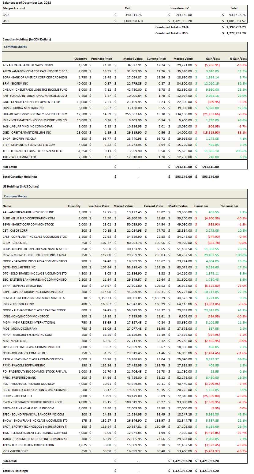Screen dimensions: 254x474
Task: Select the Total US Holdings label
Action: coord(15,471)
